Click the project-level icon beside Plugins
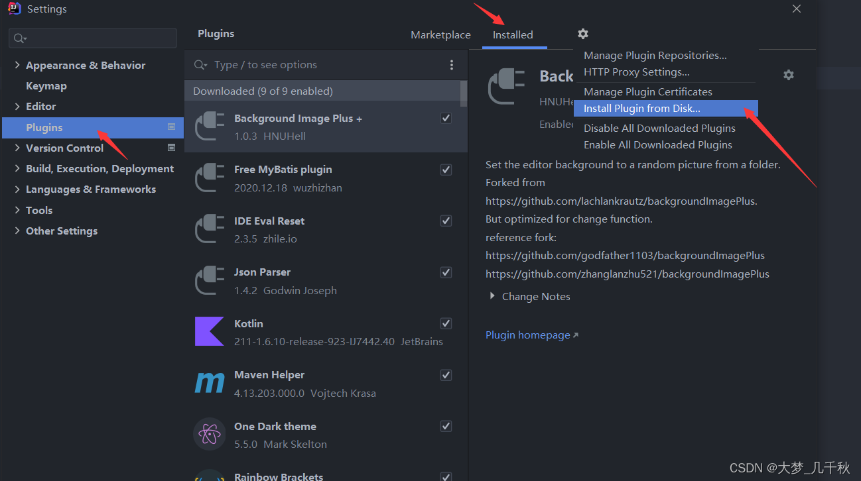 (172, 127)
